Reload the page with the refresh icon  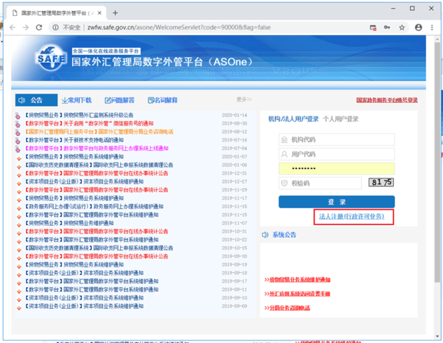pyautogui.click(x=40, y=27)
